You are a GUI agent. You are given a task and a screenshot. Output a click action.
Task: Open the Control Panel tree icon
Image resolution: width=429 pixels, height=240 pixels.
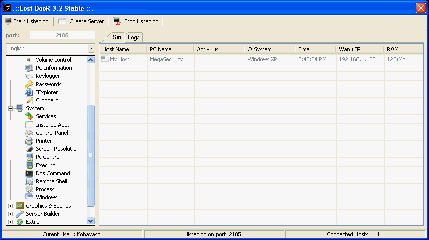(29, 133)
